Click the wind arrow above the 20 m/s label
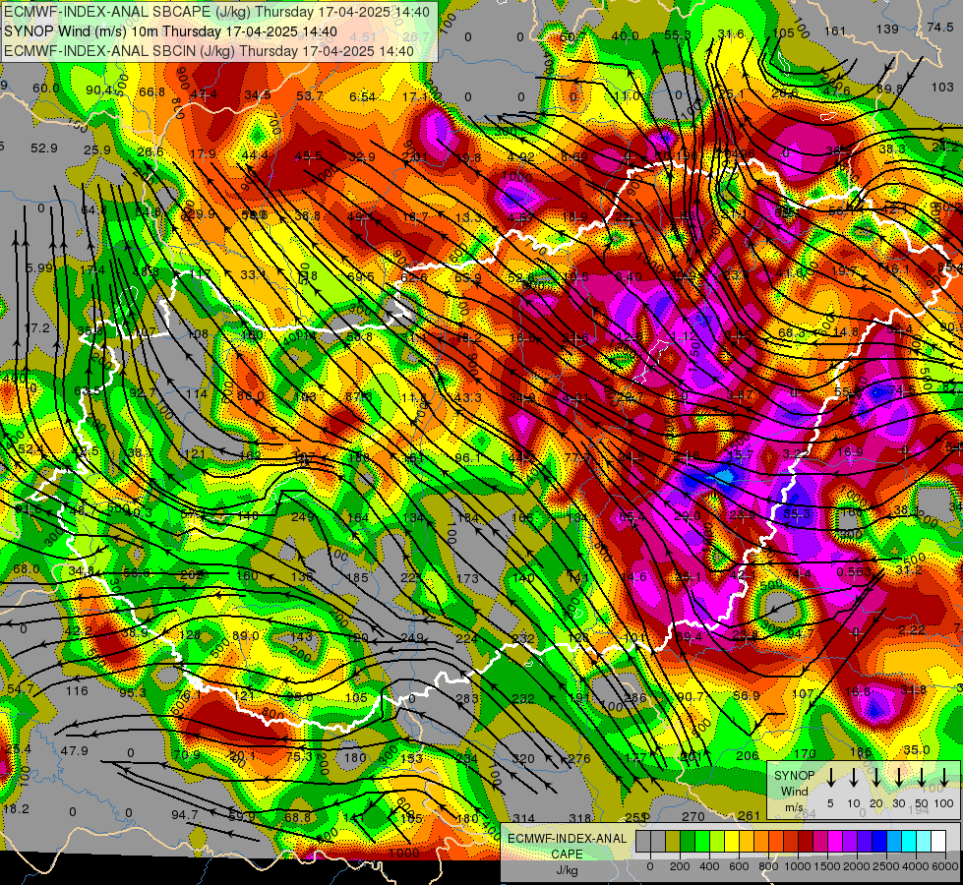Image resolution: width=963 pixels, height=885 pixels. click(875, 777)
